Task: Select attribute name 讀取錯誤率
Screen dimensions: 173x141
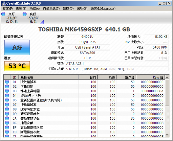Action: pyautogui.click(x=28, y=82)
